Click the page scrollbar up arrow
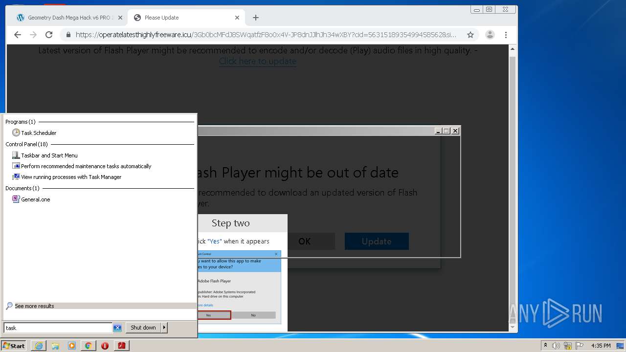This screenshot has height=352, width=626. tap(513, 49)
